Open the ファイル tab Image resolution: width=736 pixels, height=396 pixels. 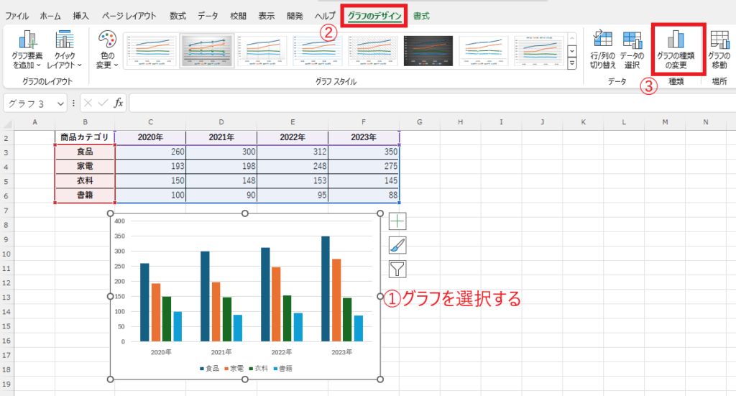17,16
